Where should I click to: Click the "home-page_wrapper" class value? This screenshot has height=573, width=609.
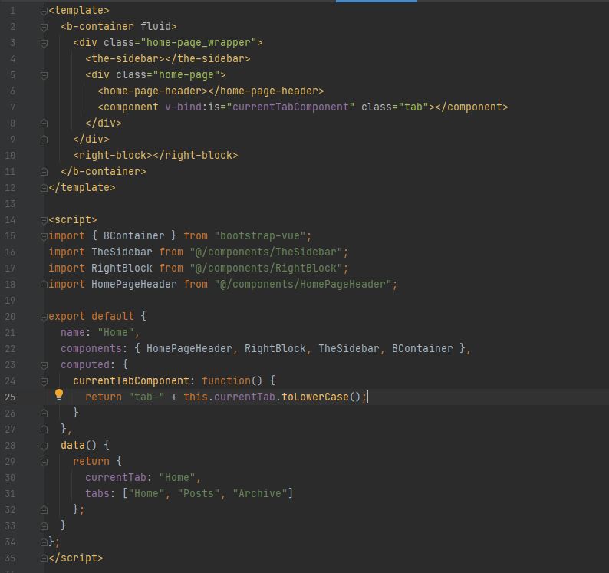tap(199, 42)
